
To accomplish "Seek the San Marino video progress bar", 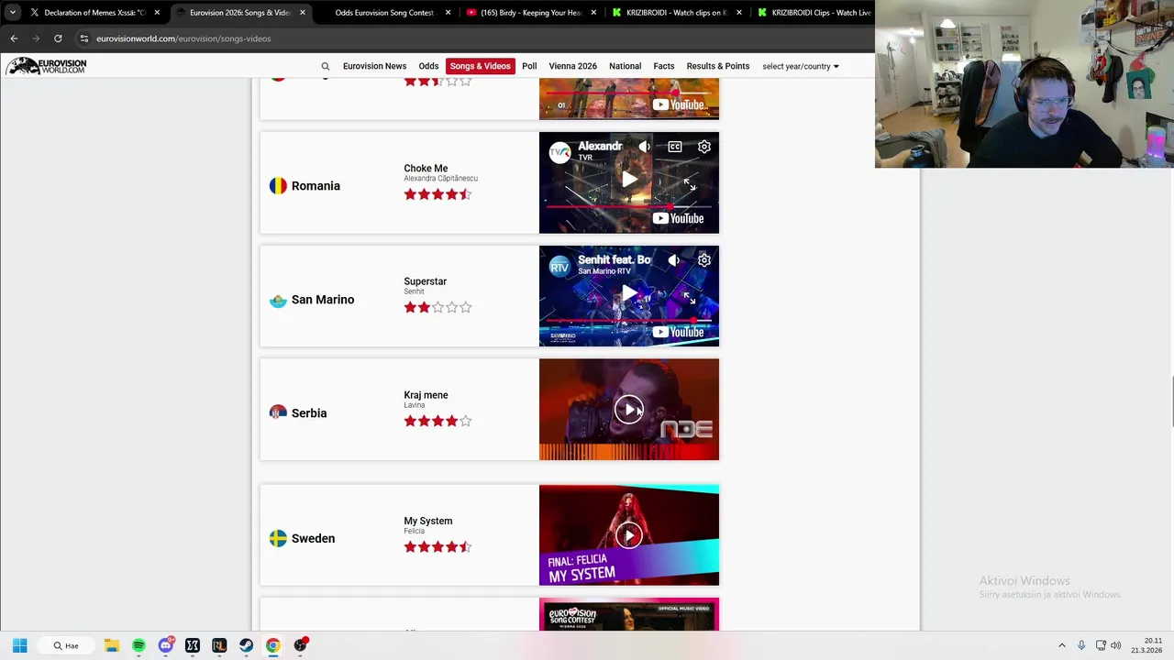I will [x=629, y=320].
